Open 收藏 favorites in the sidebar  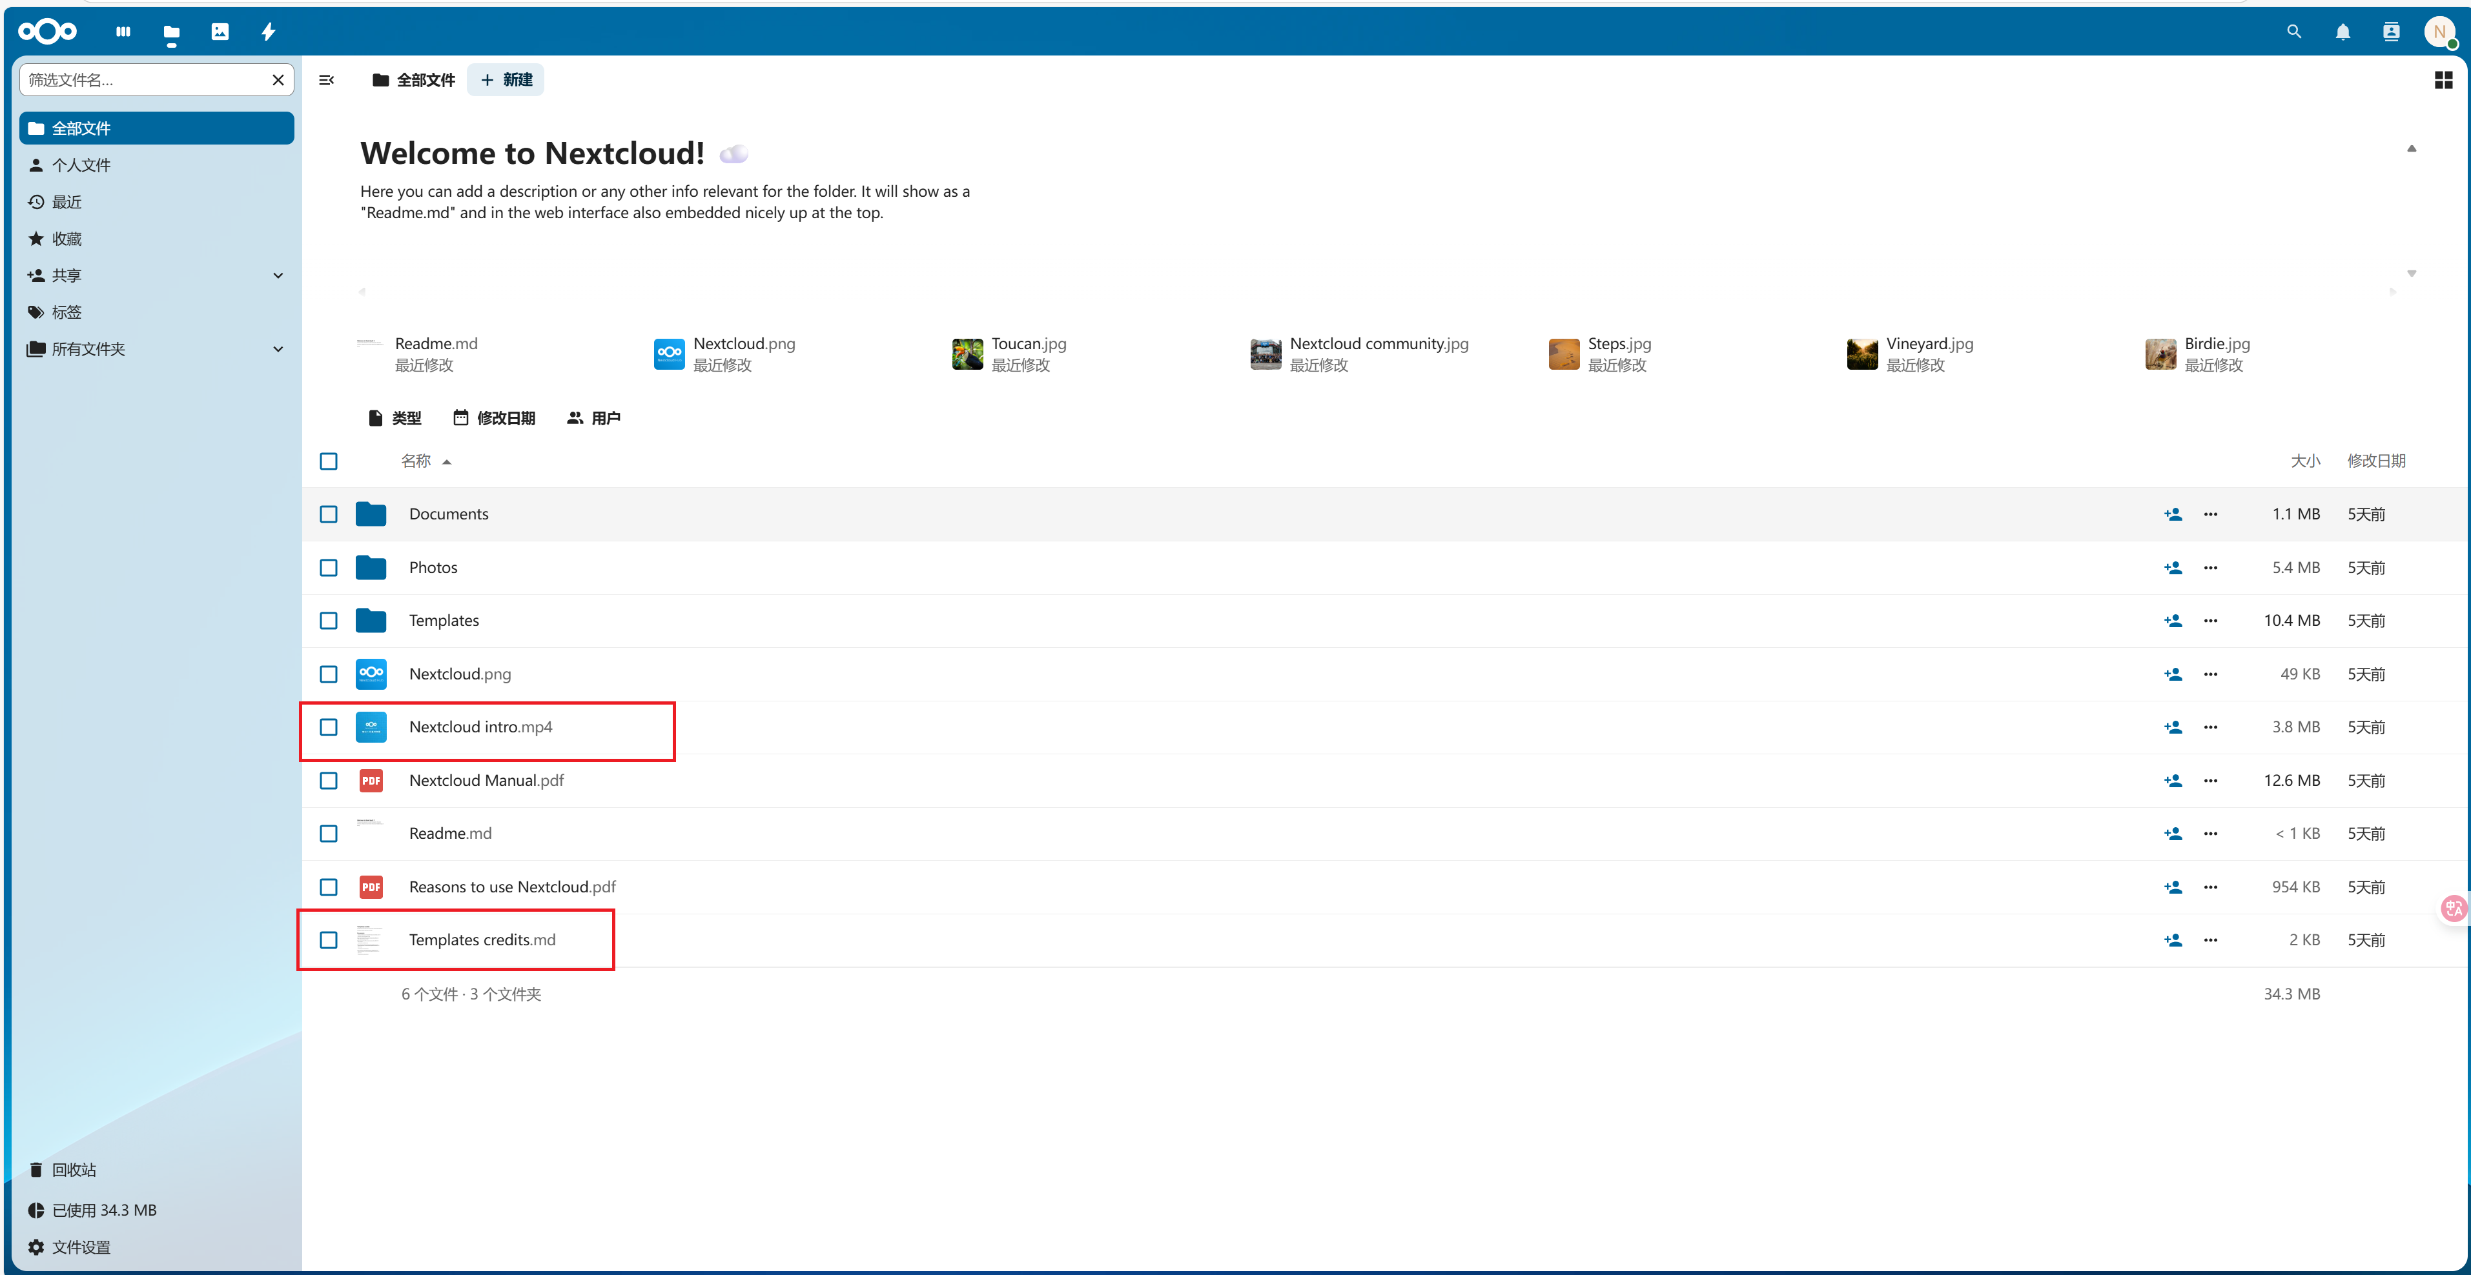pos(67,237)
